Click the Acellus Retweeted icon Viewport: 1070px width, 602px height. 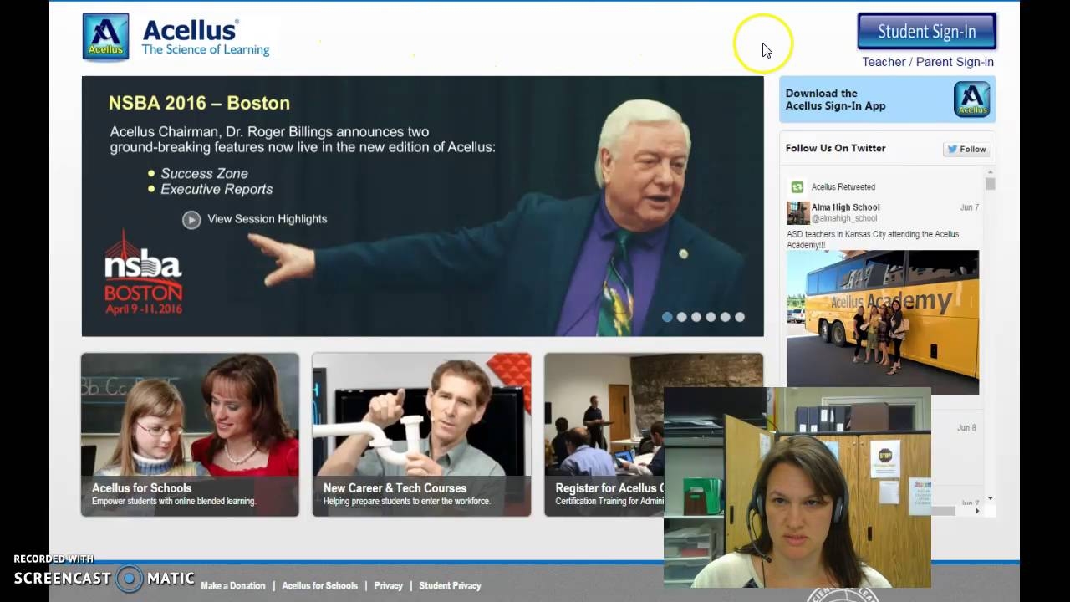pyautogui.click(x=797, y=187)
